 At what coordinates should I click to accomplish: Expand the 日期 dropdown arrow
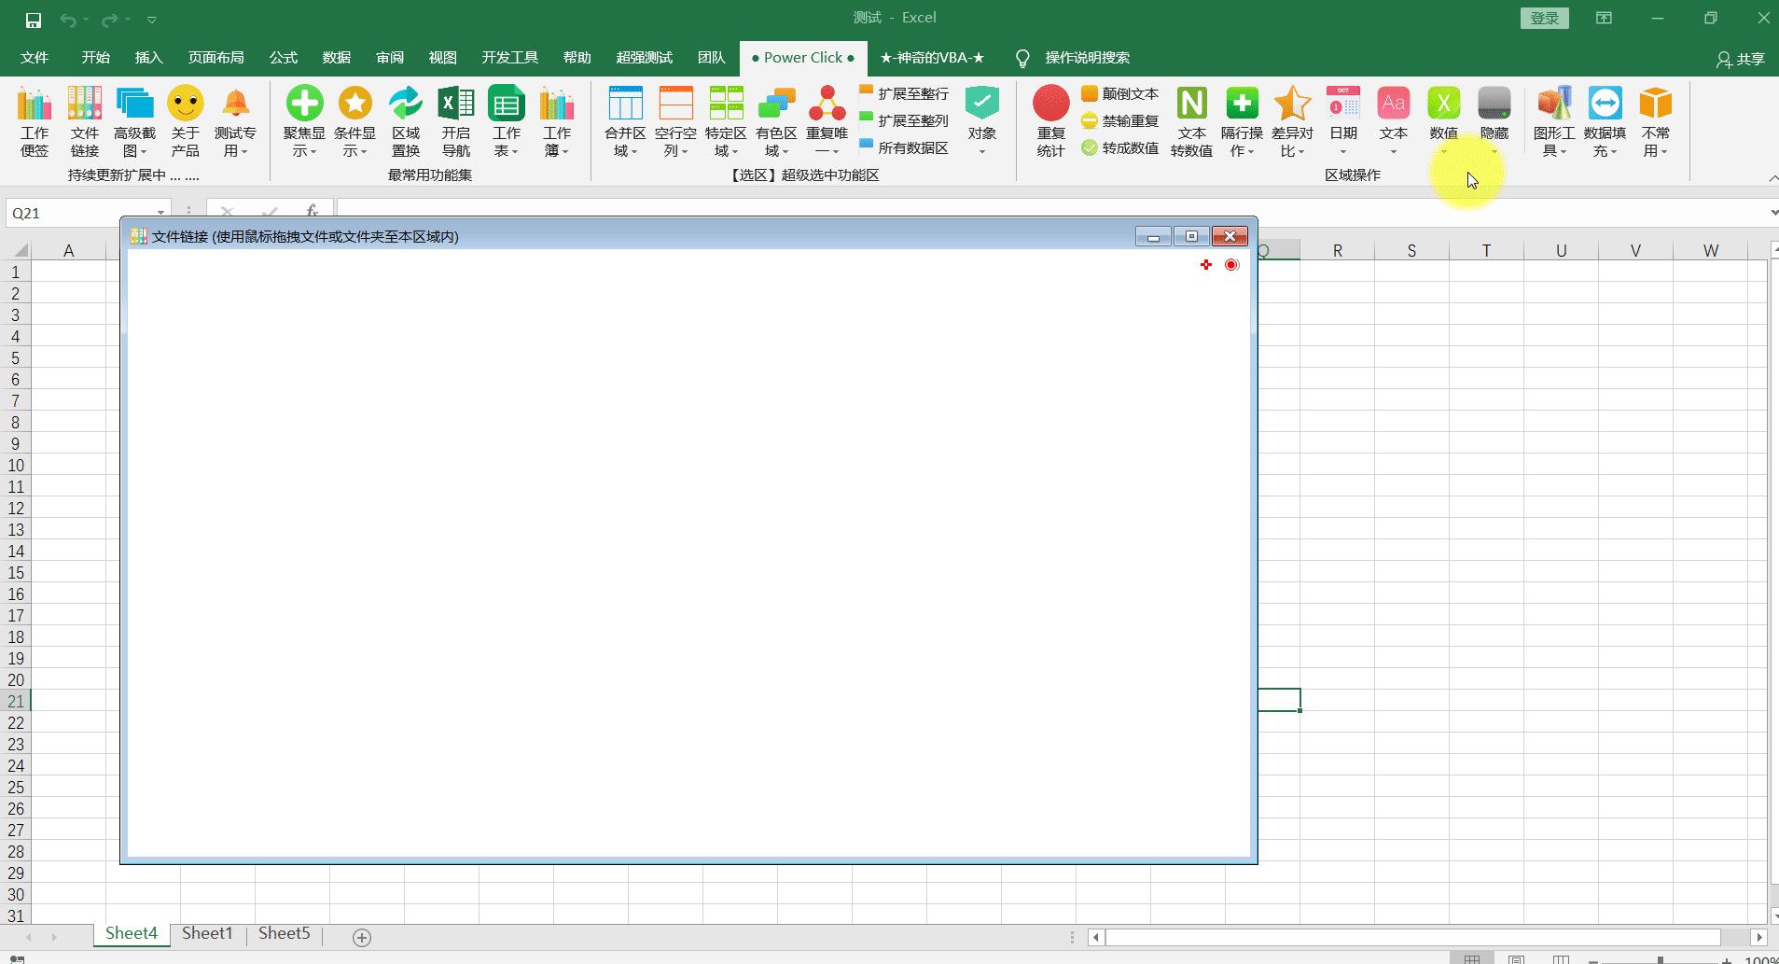(1343, 151)
